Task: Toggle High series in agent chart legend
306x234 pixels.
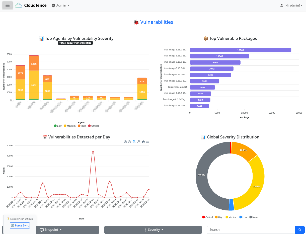Action: click(82, 126)
